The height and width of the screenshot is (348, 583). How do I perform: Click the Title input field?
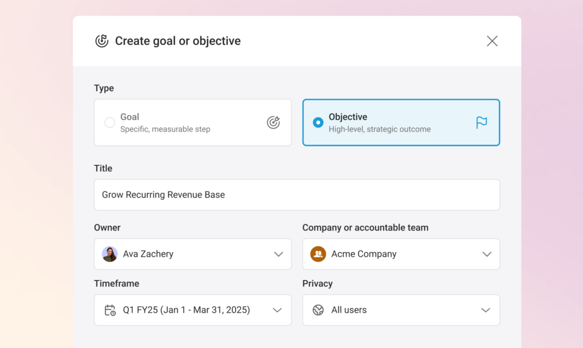(297, 195)
